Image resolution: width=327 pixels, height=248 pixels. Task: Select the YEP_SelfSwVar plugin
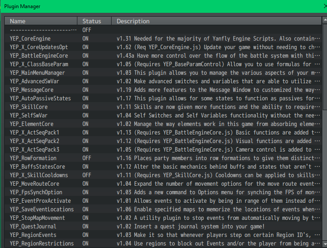point(163,115)
